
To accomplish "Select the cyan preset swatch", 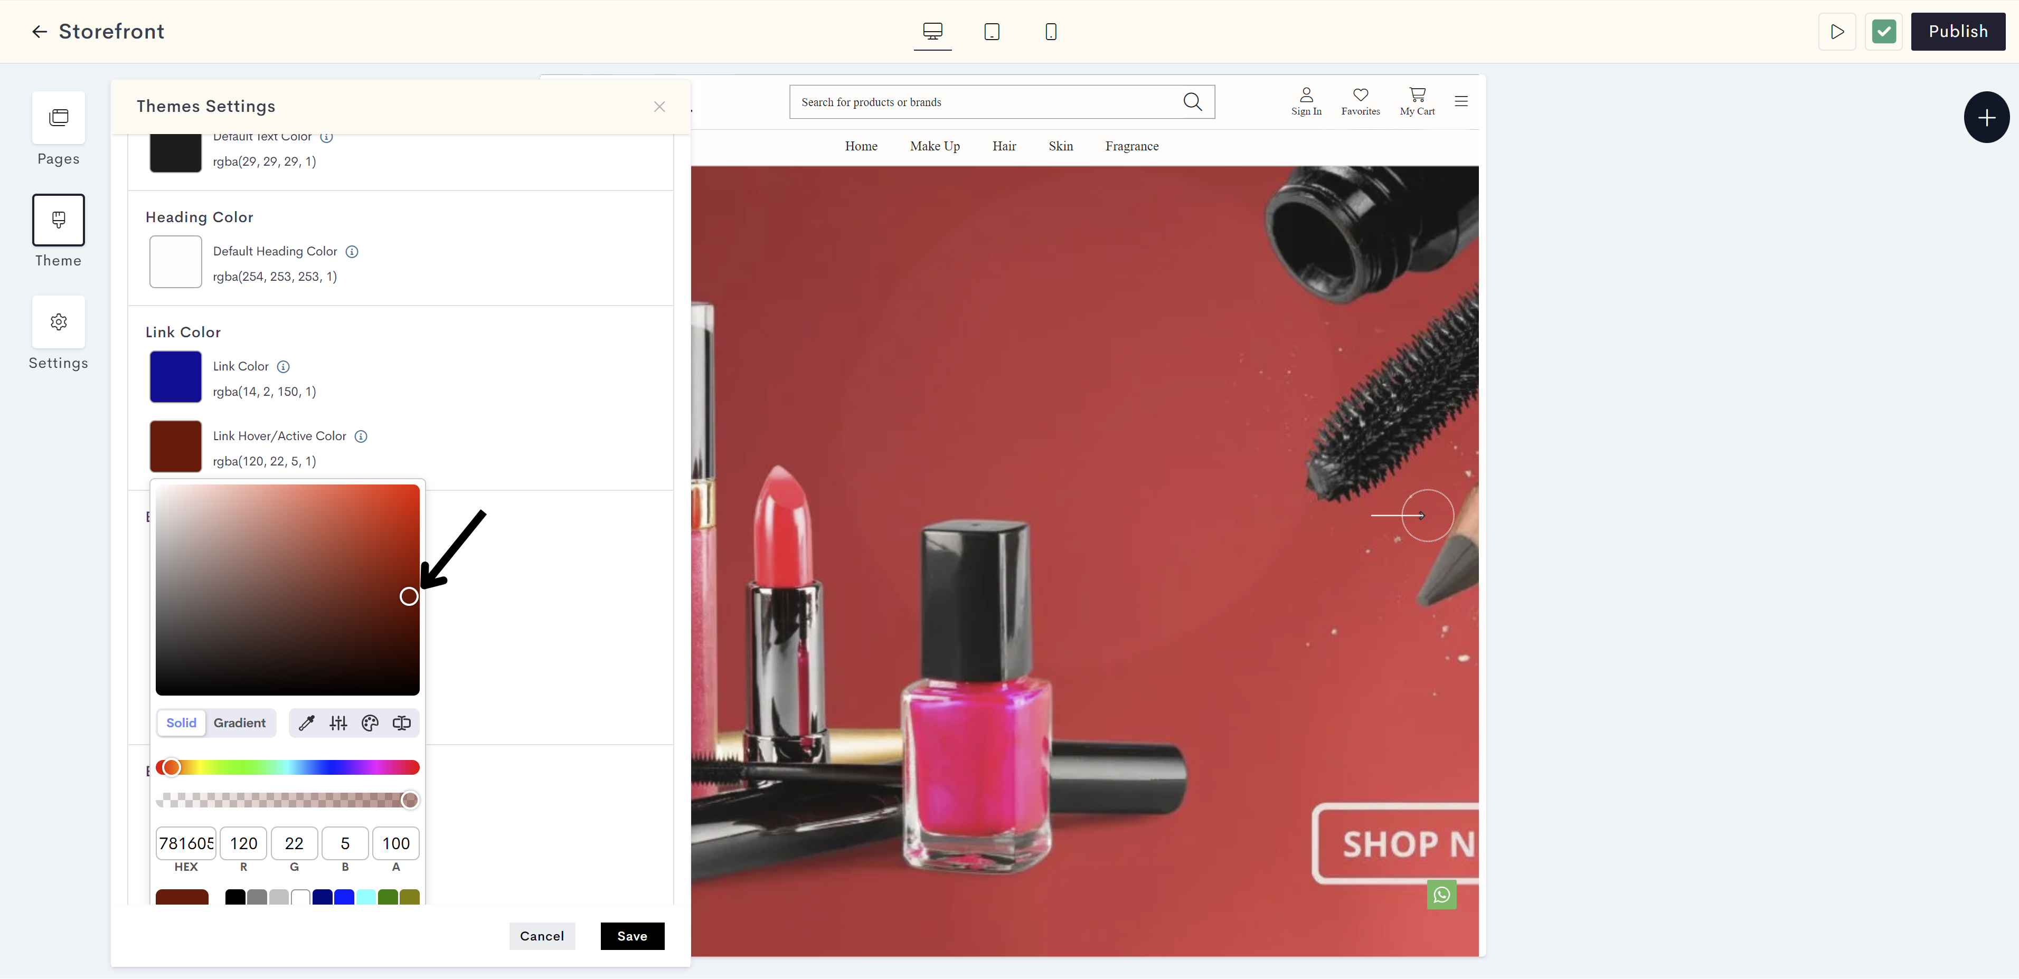I will (x=366, y=898).
